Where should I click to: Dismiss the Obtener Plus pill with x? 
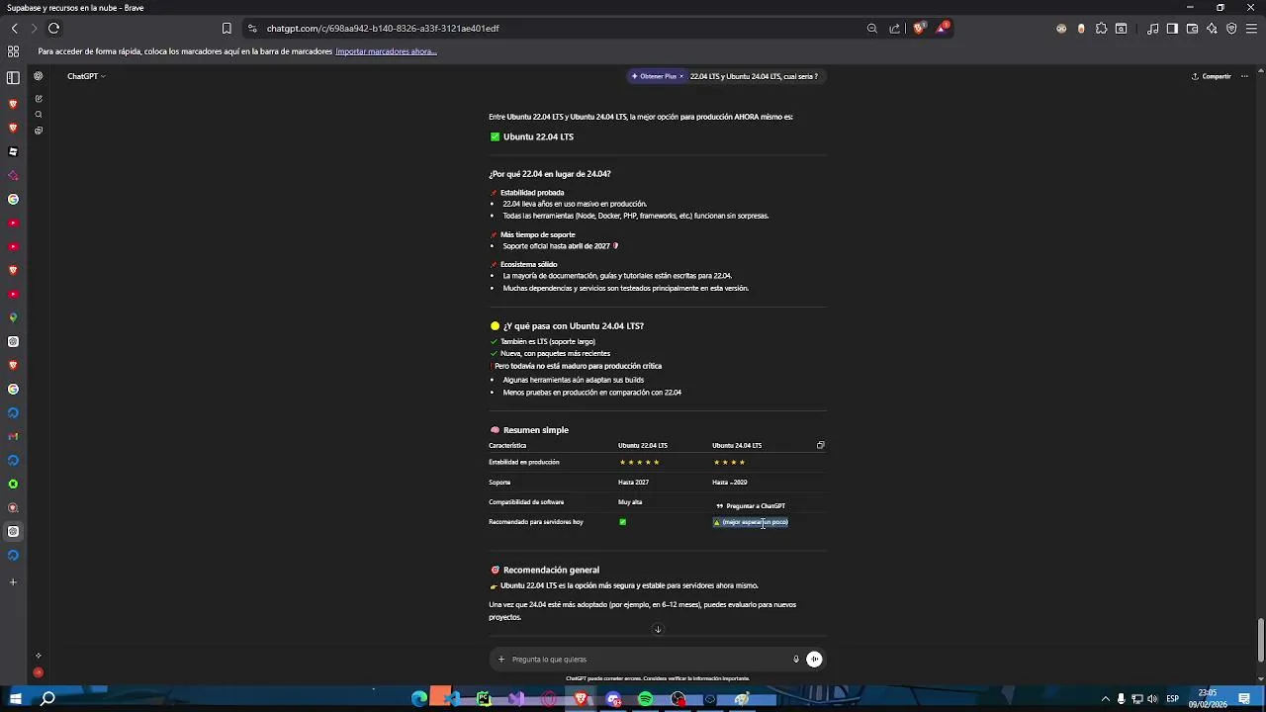(681, 76)
